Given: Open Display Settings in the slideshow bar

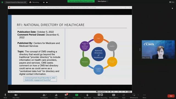Looking at the screenshot, I should (101, 92).
